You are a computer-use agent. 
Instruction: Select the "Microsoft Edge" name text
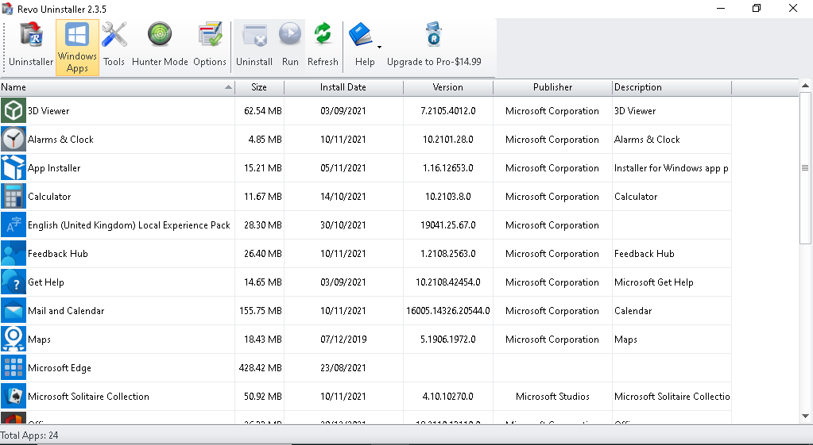click(60, 368)
